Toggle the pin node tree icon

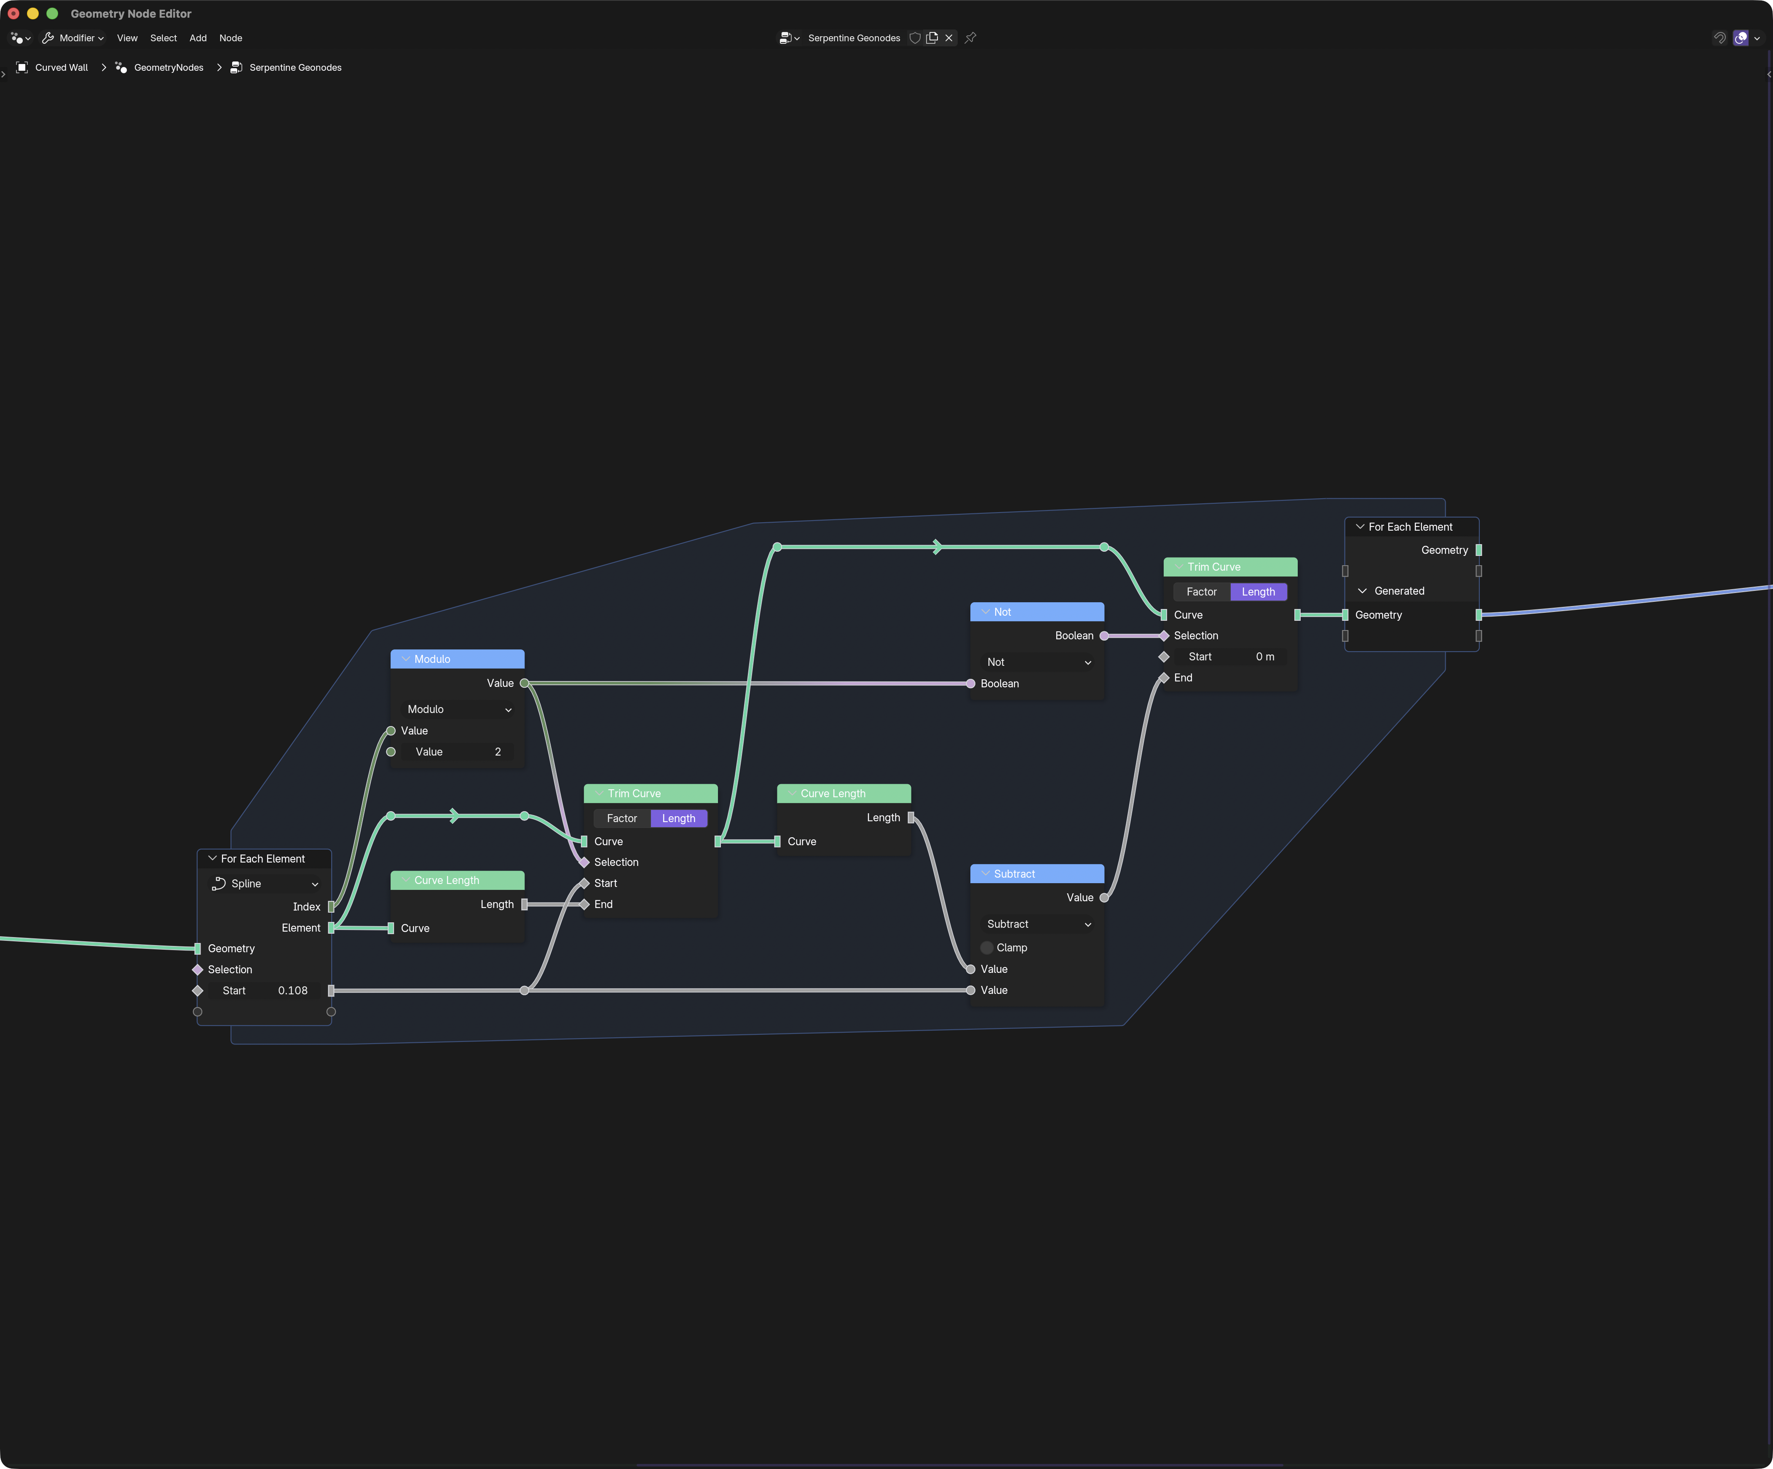971,38
